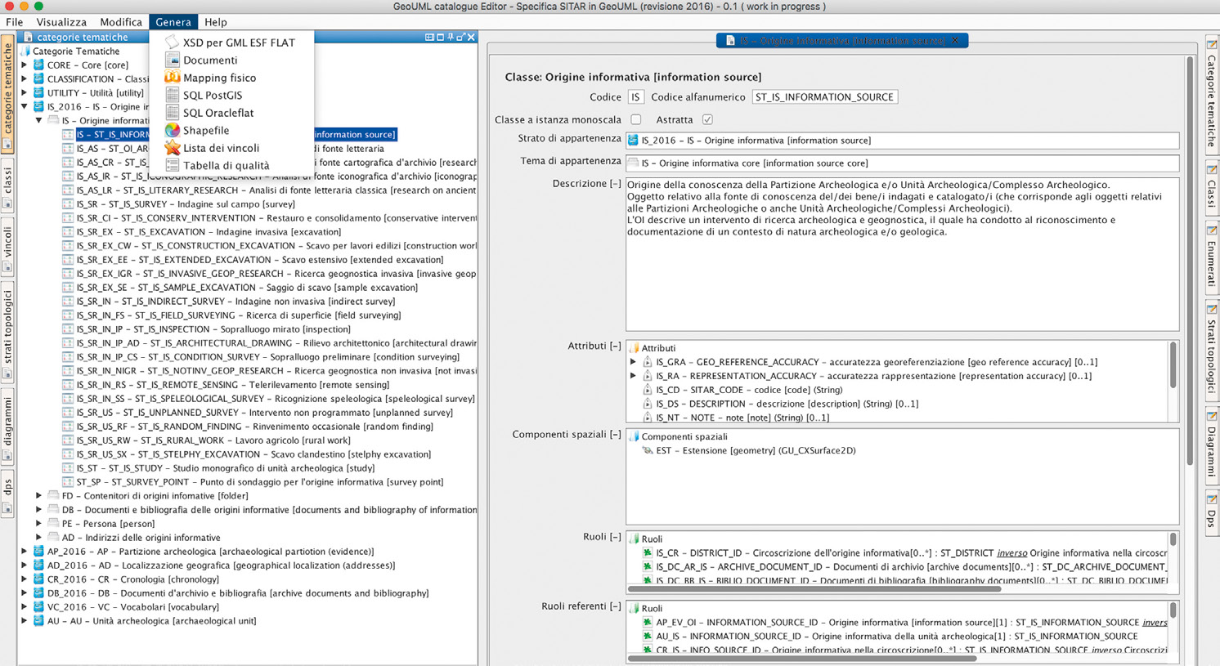Click the Mapping fisico orange icon
The height and width of the screenshot is (666, 1220).
coord(172,77)
